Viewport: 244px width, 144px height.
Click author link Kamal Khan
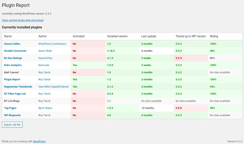click(45, 58)
